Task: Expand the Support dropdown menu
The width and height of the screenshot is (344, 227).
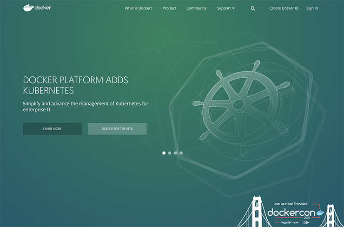Action: pyautogui.click(x=226, y=8)
